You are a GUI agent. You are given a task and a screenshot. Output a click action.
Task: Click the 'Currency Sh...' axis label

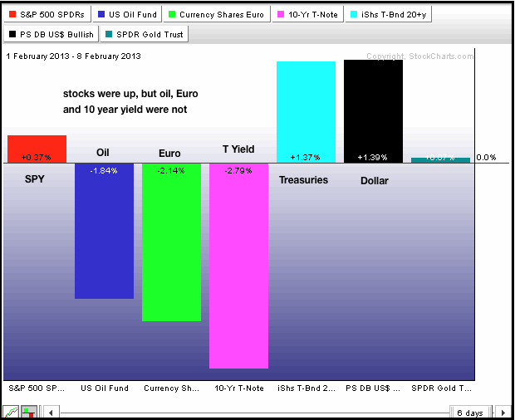coord(171,388)
